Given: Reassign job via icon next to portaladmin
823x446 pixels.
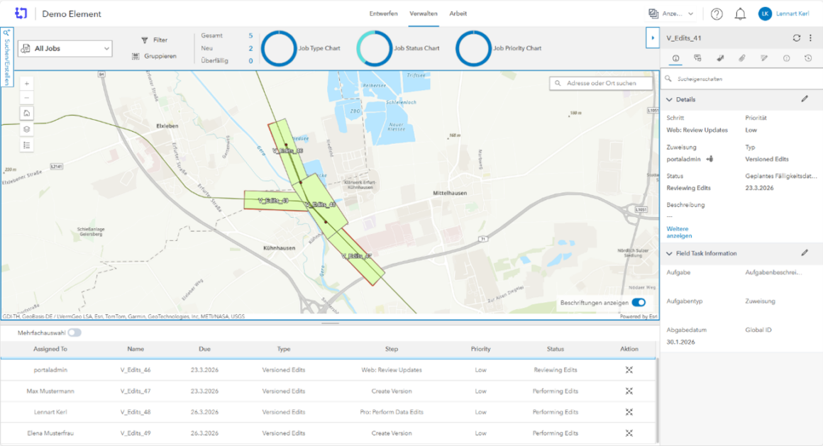Looking at the screenshot, I should 709,159.
